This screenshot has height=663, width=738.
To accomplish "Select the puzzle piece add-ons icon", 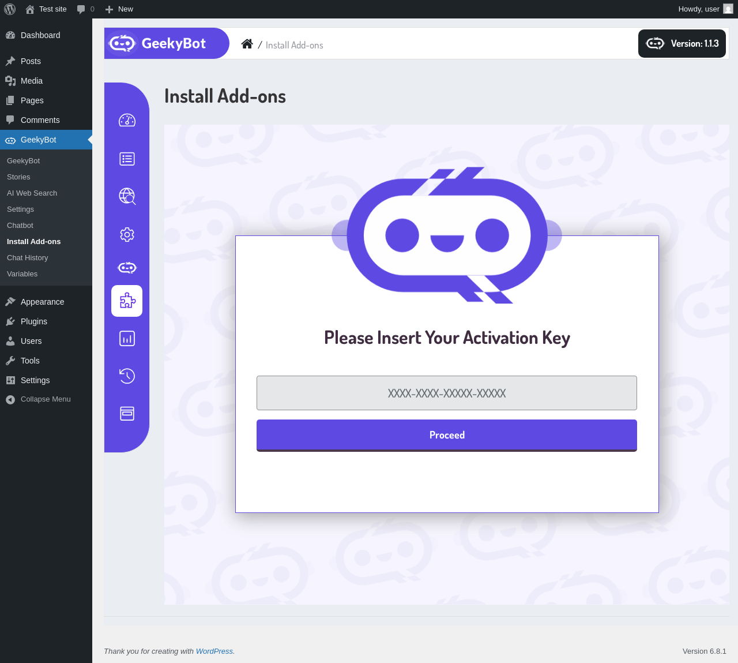I will [127, 301].
